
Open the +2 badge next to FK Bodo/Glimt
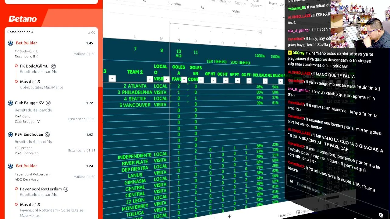tap(53, 66)
